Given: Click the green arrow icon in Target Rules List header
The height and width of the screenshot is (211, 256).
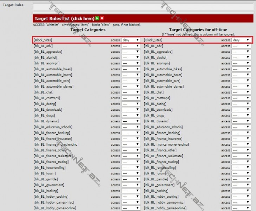Looking at the screenshot, I should coord(97,18).
